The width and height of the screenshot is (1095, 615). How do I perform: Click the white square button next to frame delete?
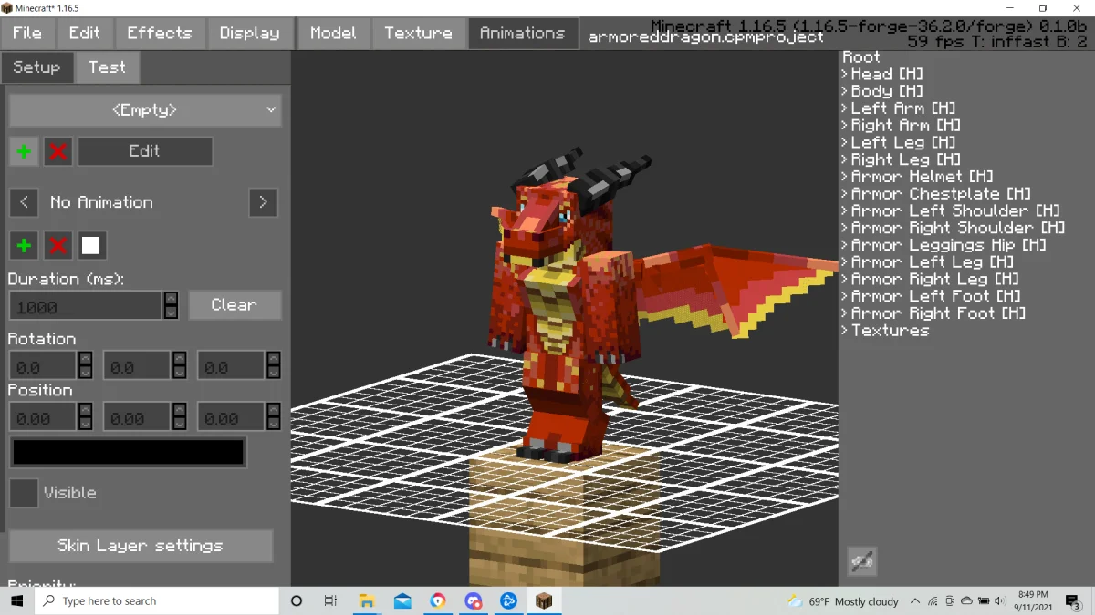click(91, 245)
